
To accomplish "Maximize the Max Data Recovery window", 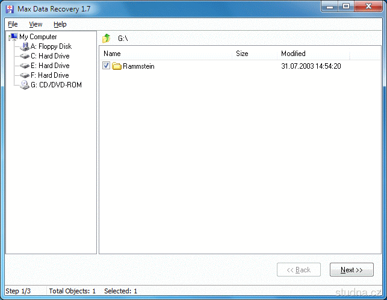I will 346,7.
